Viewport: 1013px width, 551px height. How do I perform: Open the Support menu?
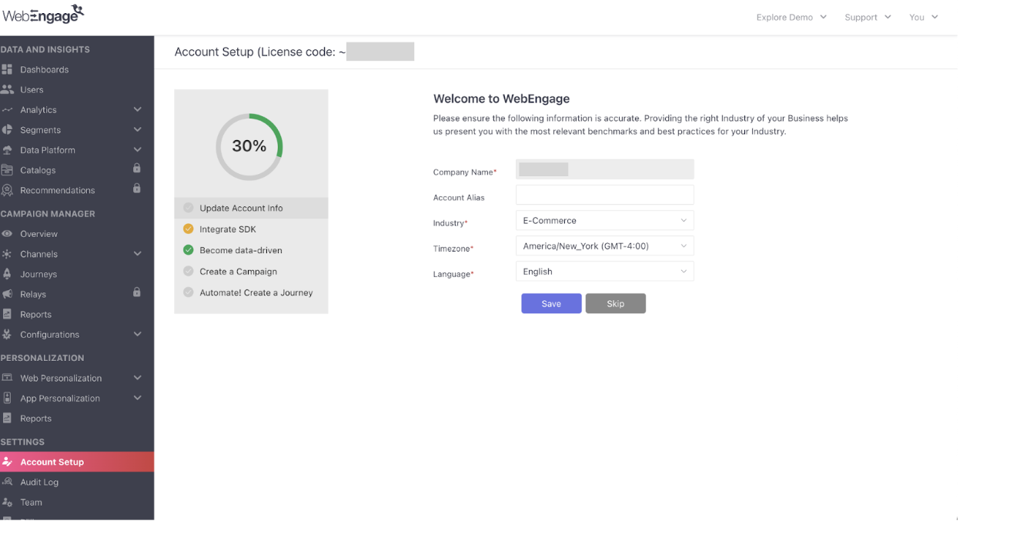[x=868, y=17]
